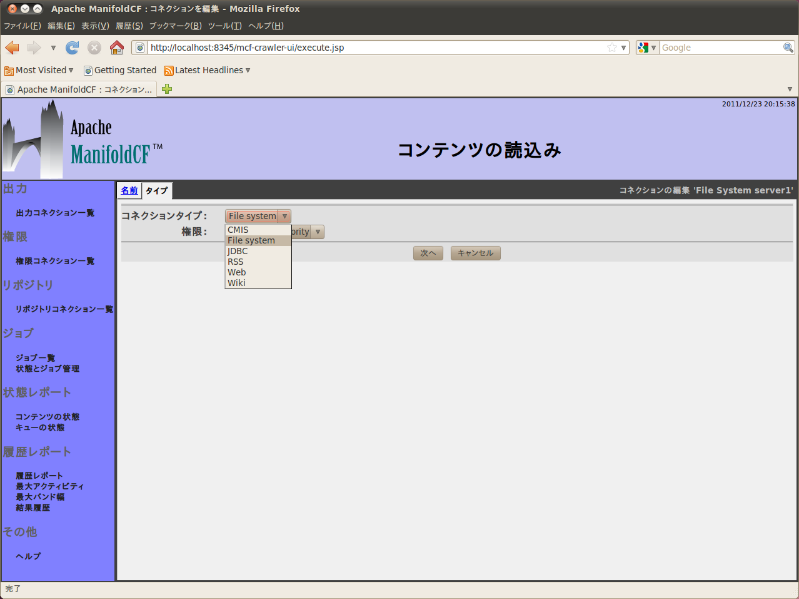799x599 pixels.
Task: Open the ブックマーク menu
Action: tap(175, 26)
